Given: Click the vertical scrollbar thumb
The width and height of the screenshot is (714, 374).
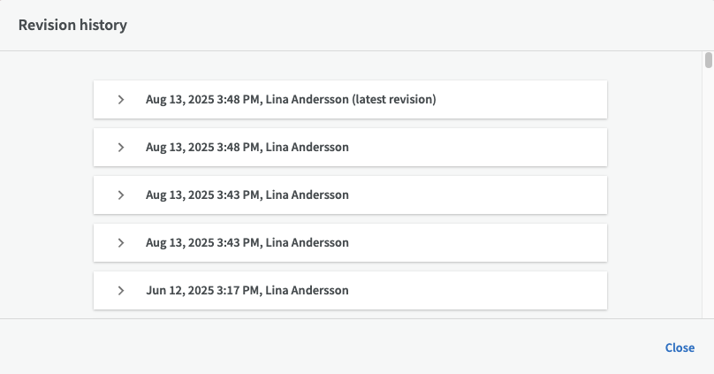Looking at the screenshot, I should [x=709, y=60].
